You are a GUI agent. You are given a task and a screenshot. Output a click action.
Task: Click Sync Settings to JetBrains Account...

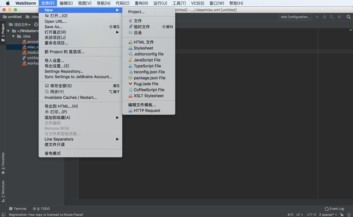coord(80,77)
